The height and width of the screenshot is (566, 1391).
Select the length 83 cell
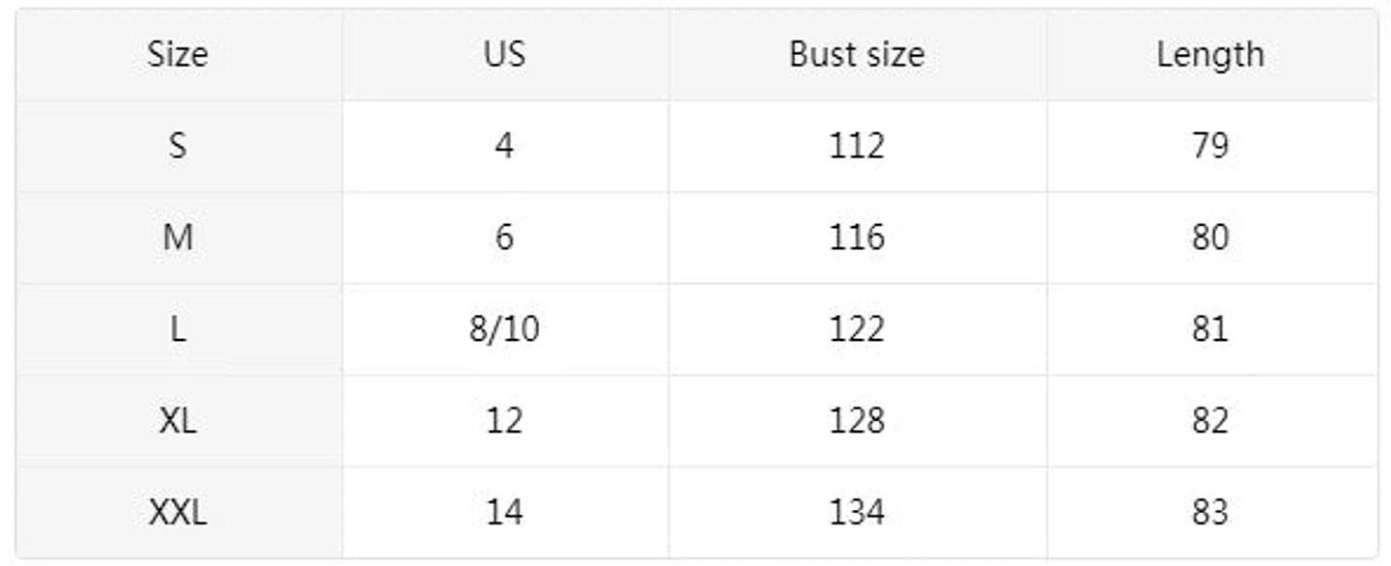pos(1209,512)
